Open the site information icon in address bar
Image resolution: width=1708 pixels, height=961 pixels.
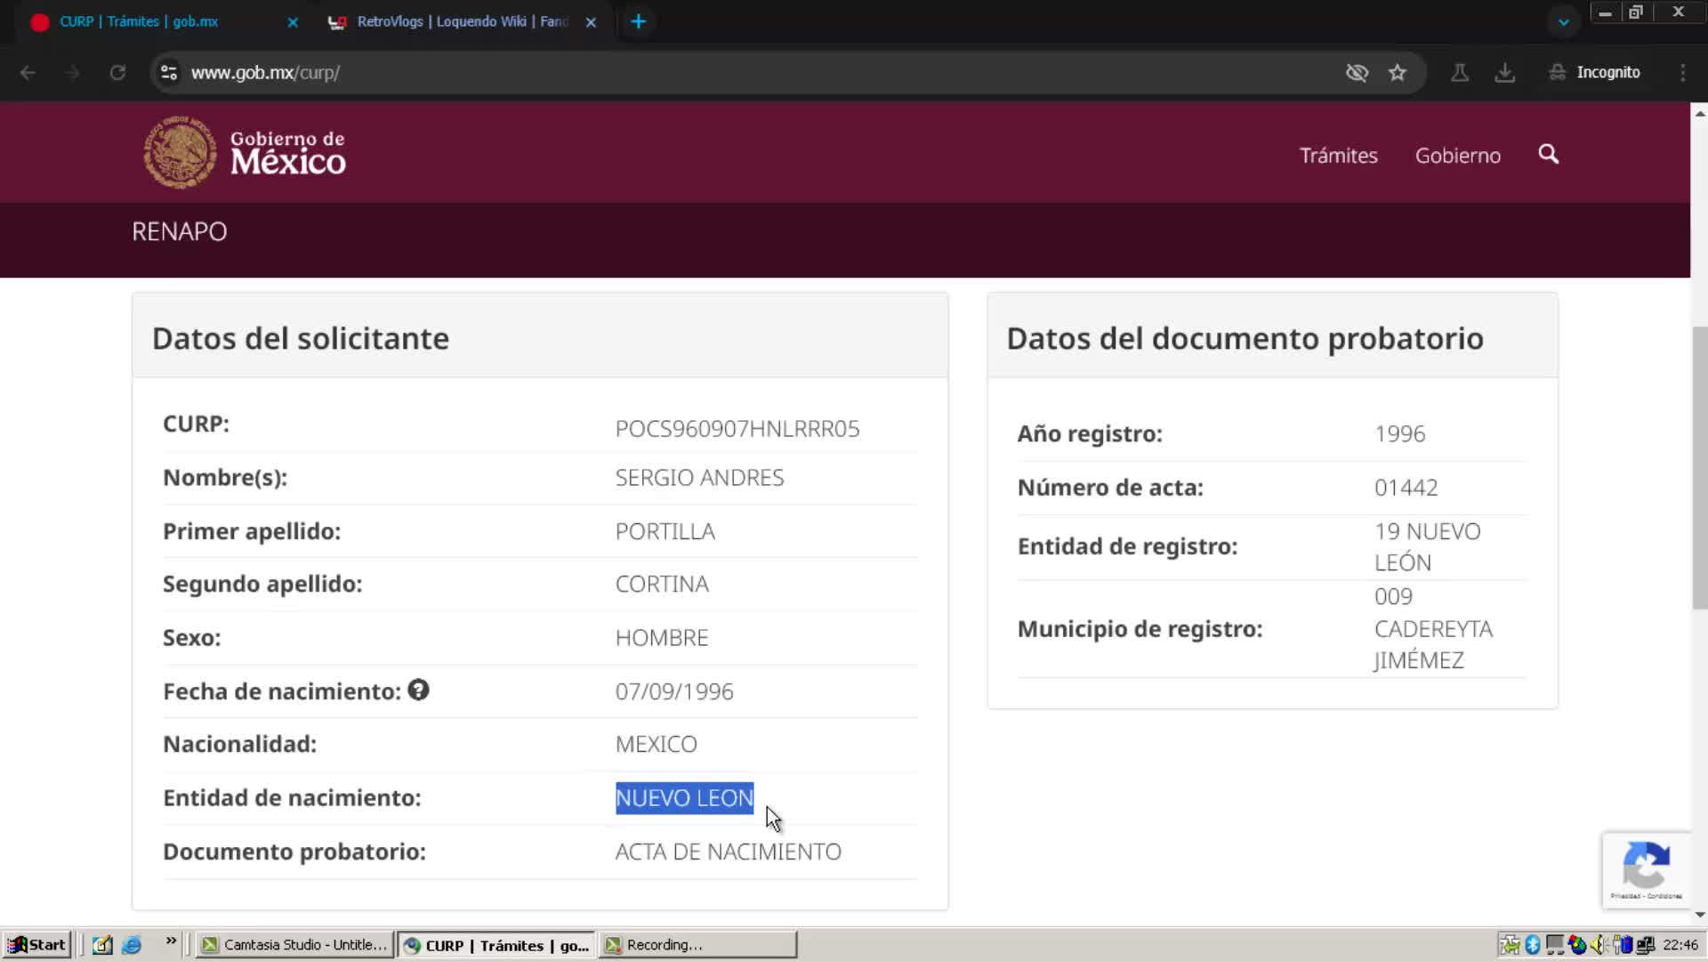(x=169, y=73)
